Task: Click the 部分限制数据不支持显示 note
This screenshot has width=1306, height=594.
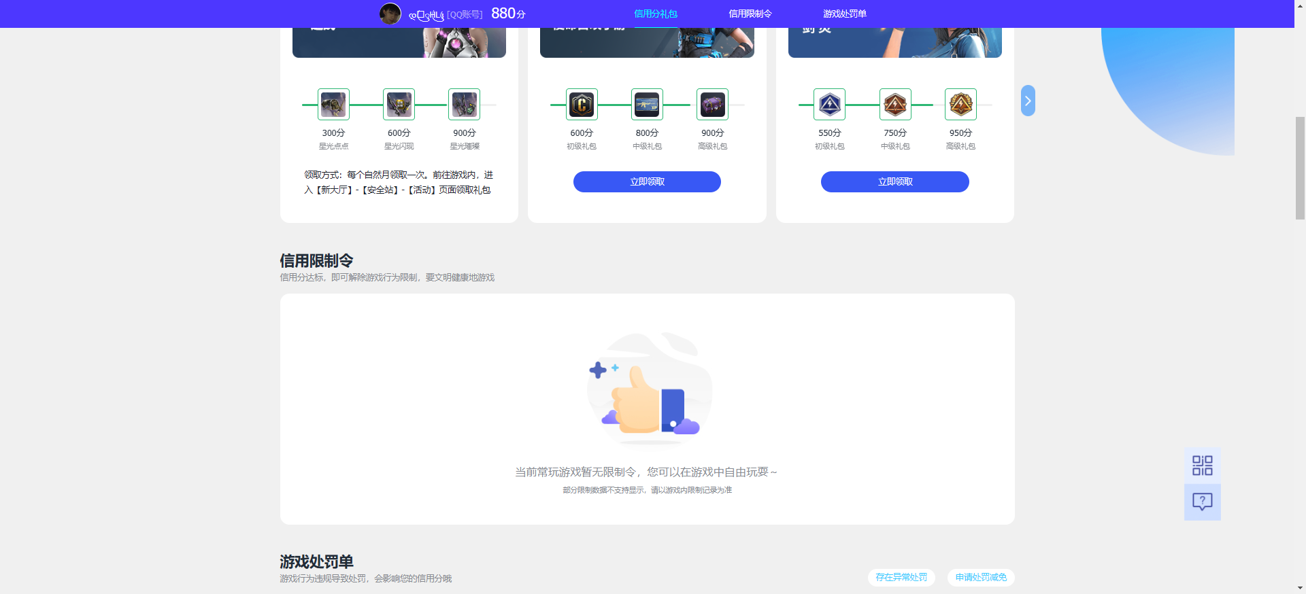Action: click(x=647, y=490)
